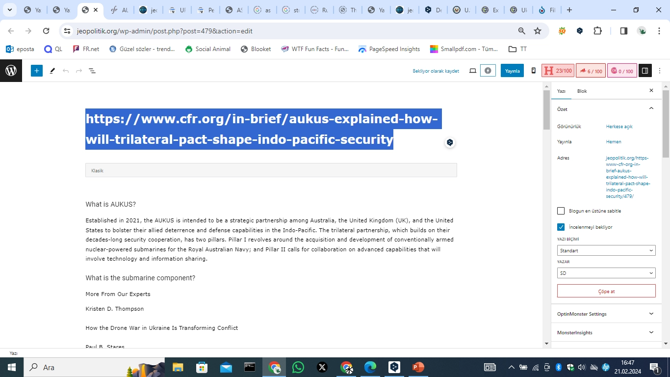Edit the post URL address link
The image size is (670, 377).
628,177
